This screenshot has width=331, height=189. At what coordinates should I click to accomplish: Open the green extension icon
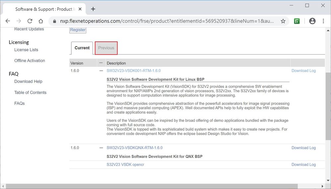(297, 21)
